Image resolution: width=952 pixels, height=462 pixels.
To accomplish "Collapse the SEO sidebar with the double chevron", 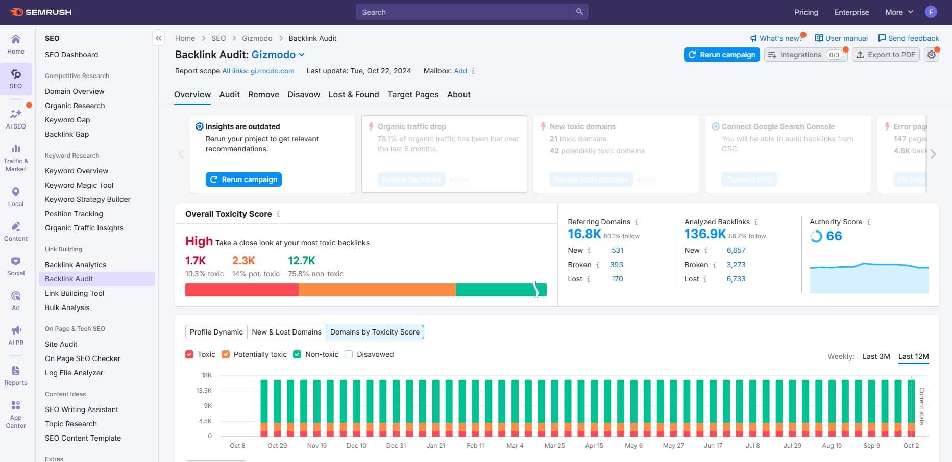I will coord(158,38).
